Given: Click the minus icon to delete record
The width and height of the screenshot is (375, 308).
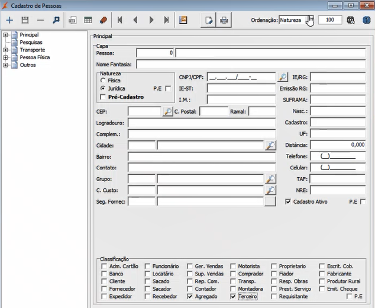Looking at the screenshot, I should pyautogui.click(x=40, y=20).
